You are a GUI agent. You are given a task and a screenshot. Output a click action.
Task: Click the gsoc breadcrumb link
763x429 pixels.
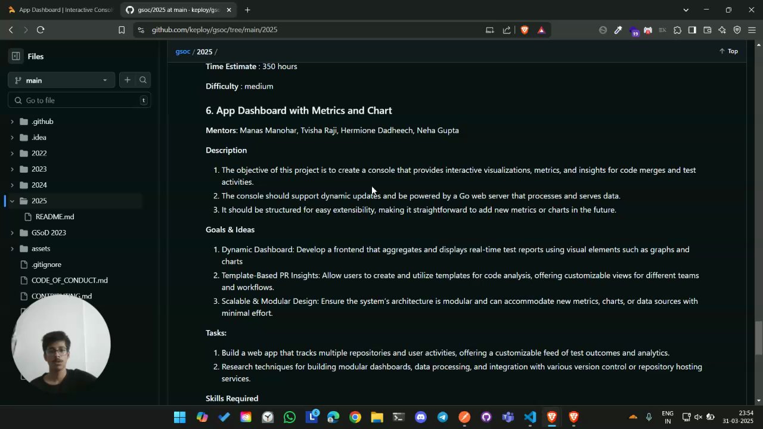point(183,52)
